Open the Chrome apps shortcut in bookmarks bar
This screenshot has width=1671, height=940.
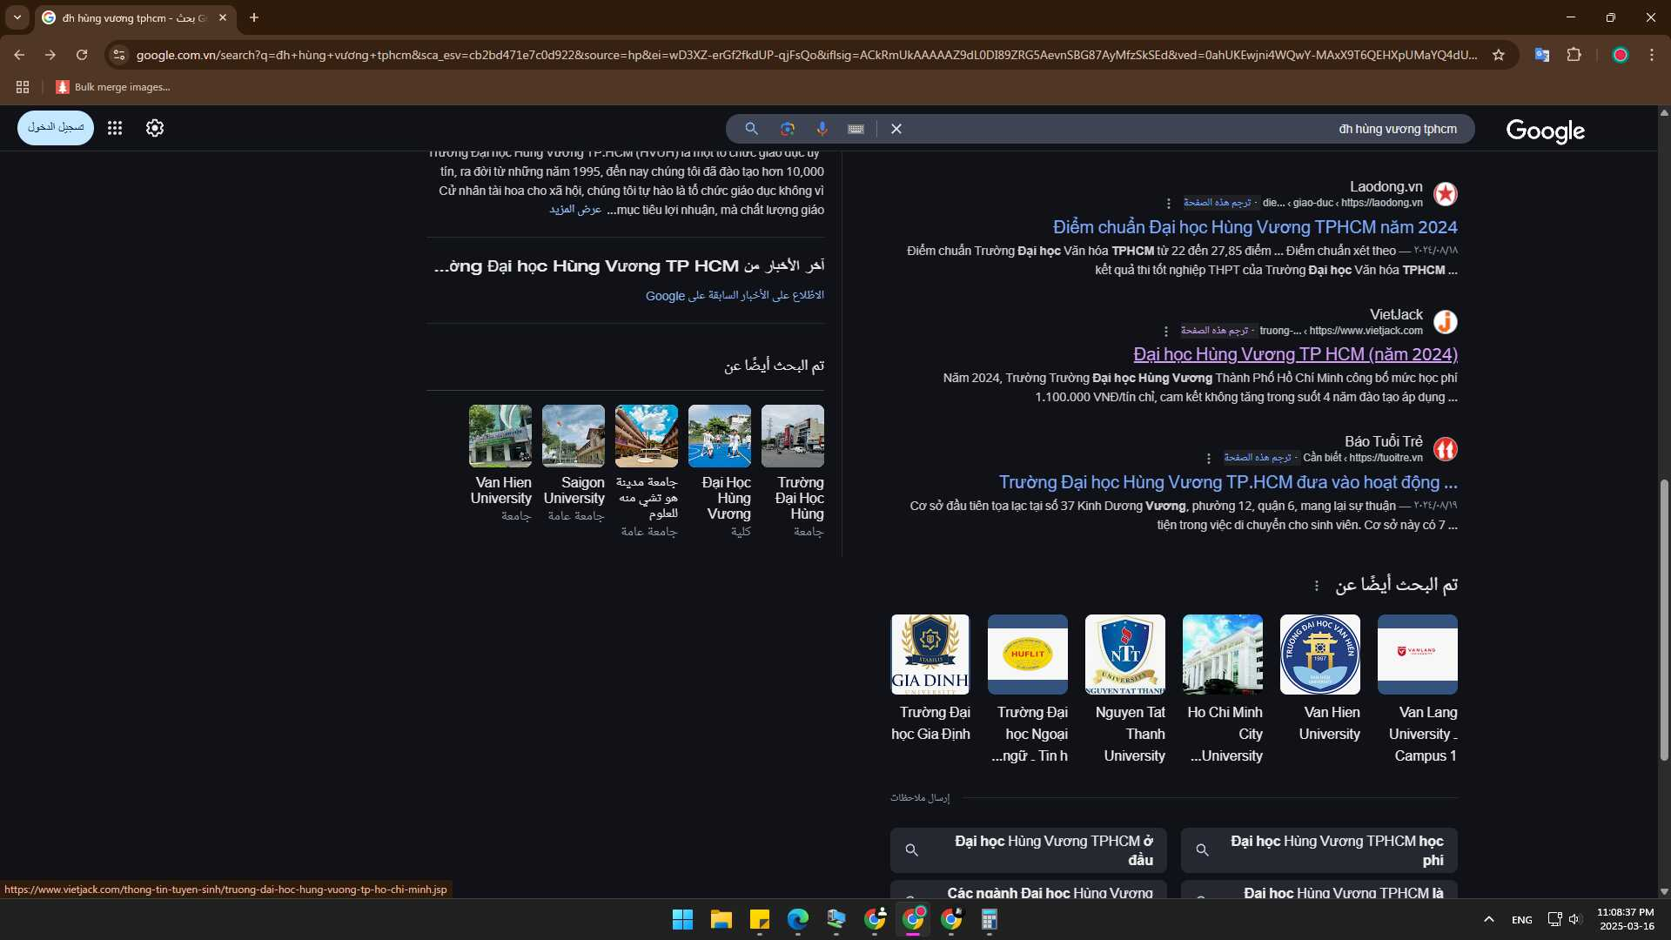point(23,87)
